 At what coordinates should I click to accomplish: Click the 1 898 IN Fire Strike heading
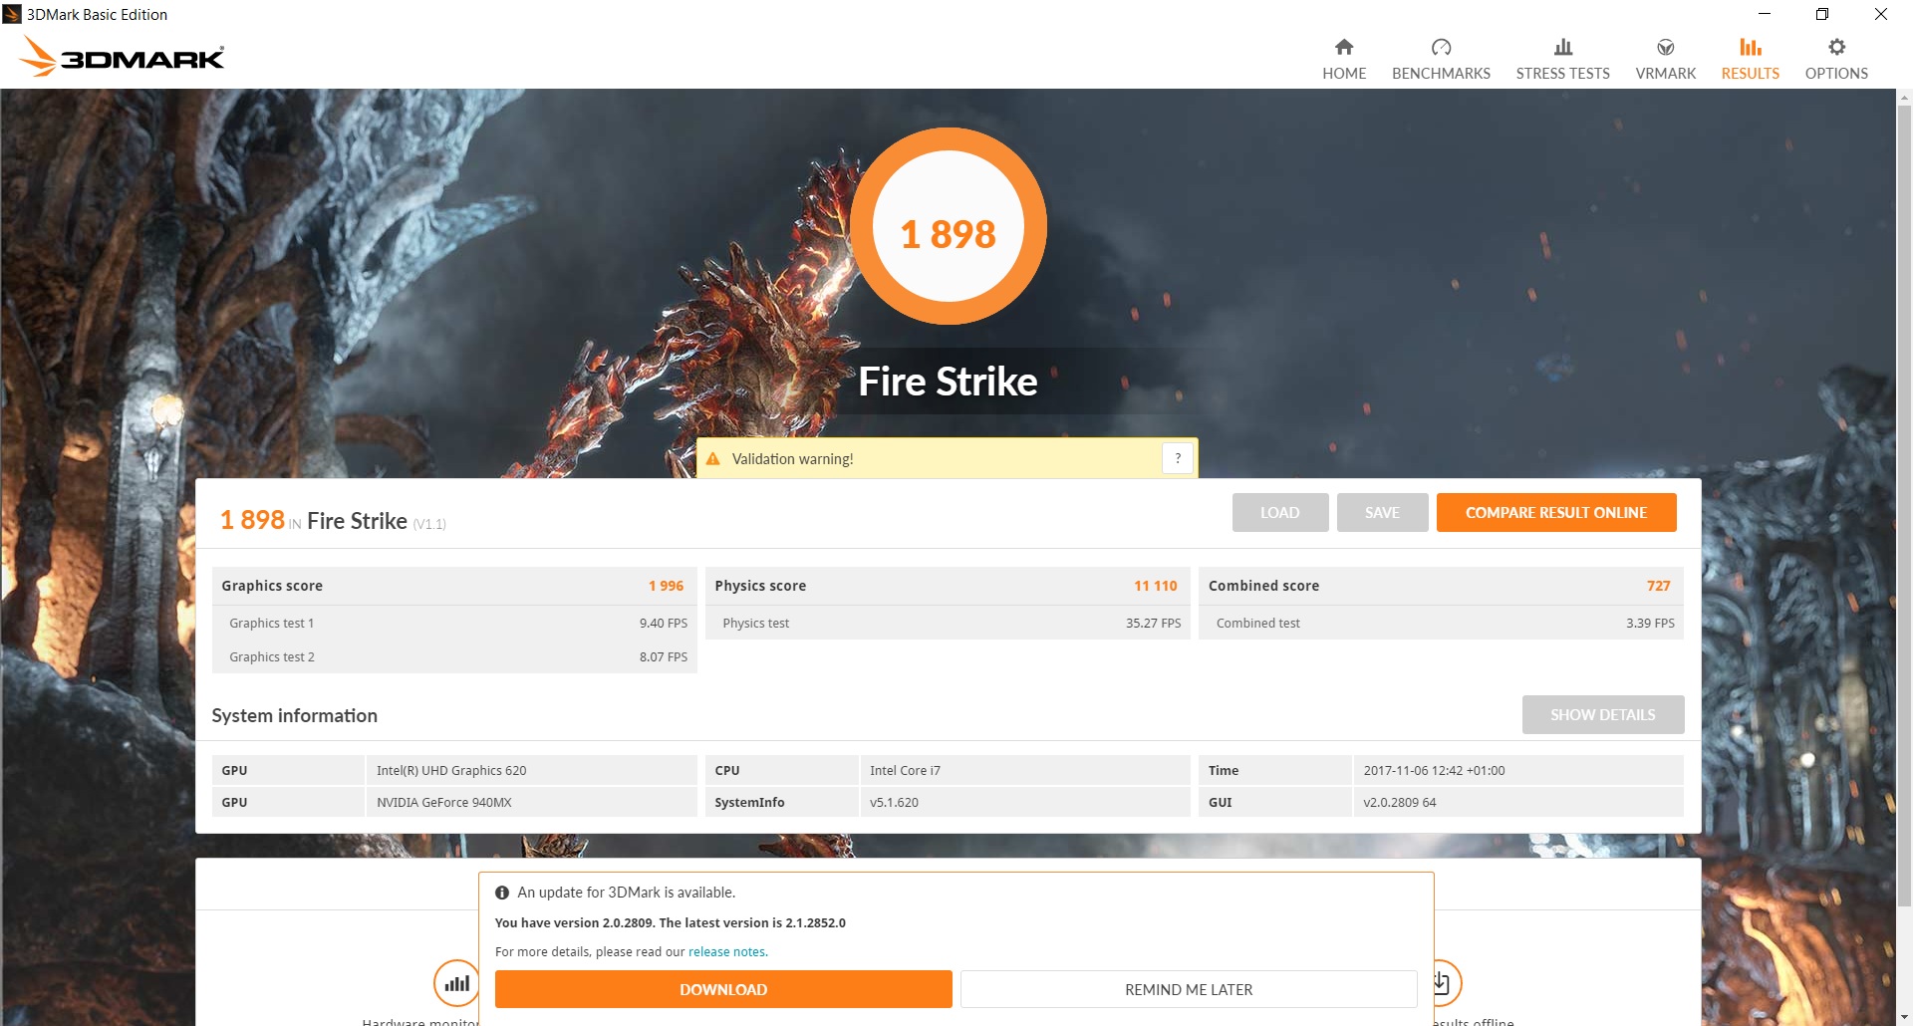point(333,521)
